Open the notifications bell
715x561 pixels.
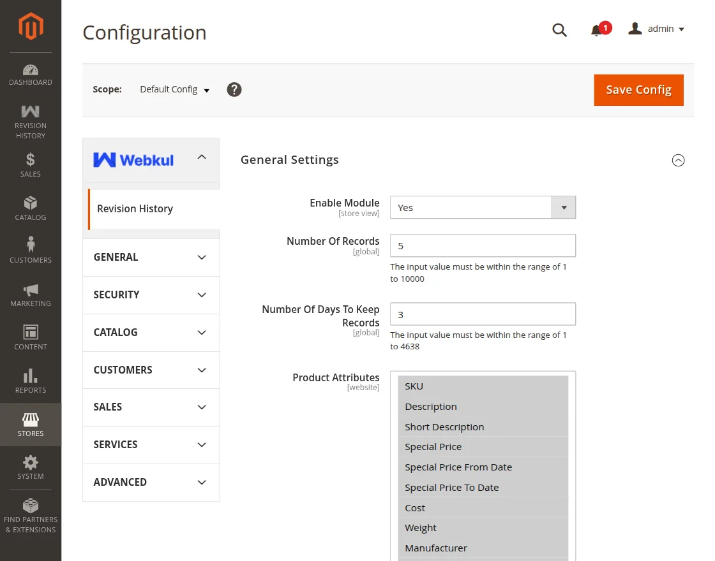click(x=597, y=30)
